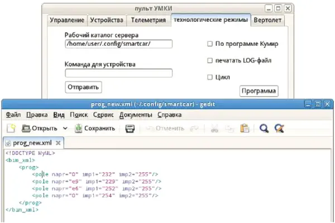The width and height of the screenshot is (335, 223).
Task: Click the pole line with imp1="254"
Action: (95, 196)
